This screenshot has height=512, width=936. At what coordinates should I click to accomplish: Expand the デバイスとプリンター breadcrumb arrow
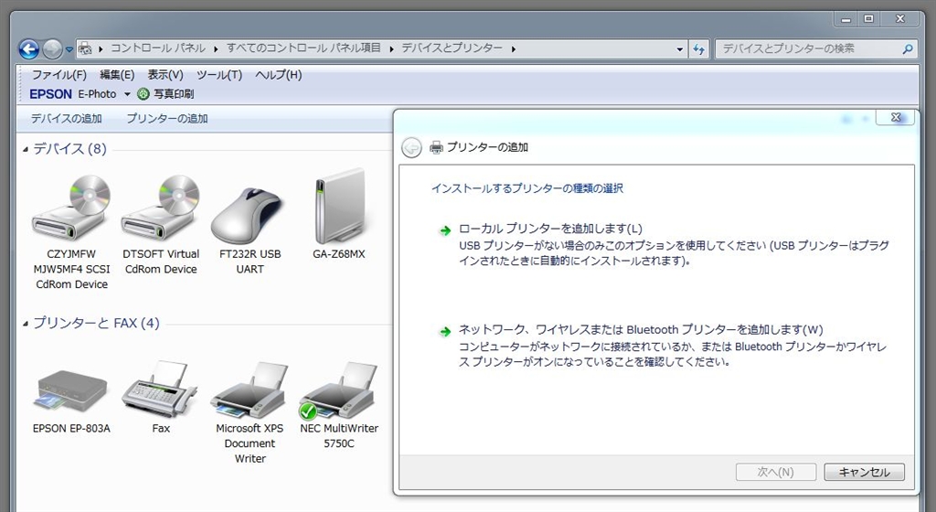[514, 49]
